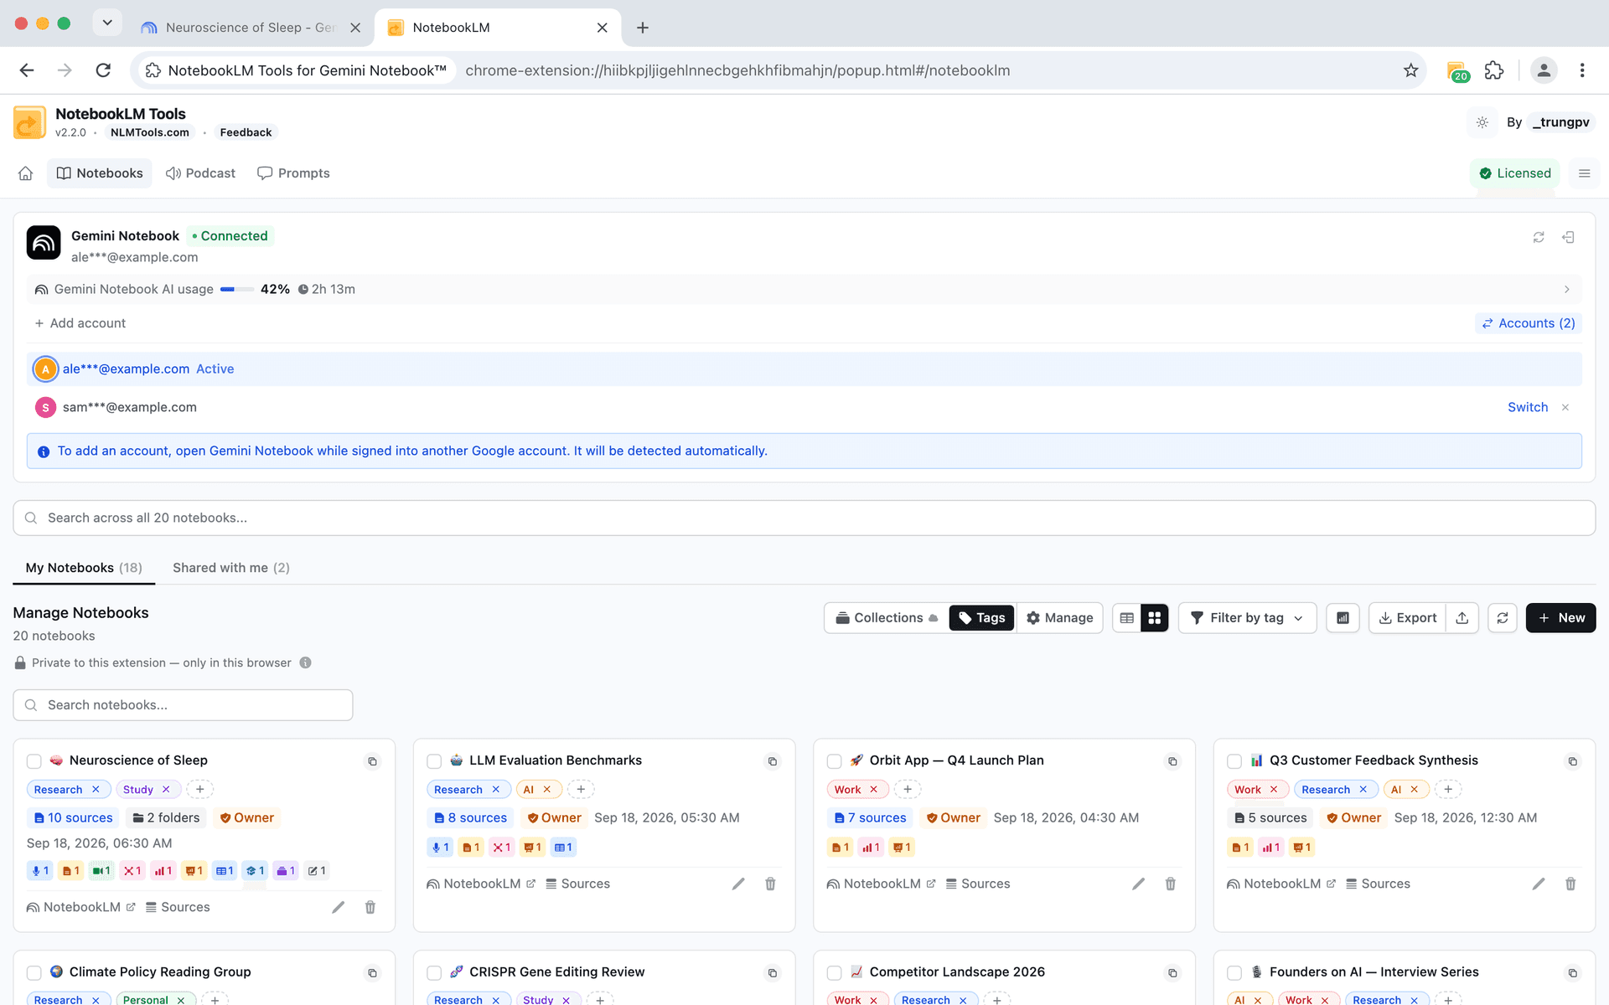This screenshot has width=1609, height=1005.
Task: Open the Chrome tab search dropdown arrow
Action: point(107,23)
